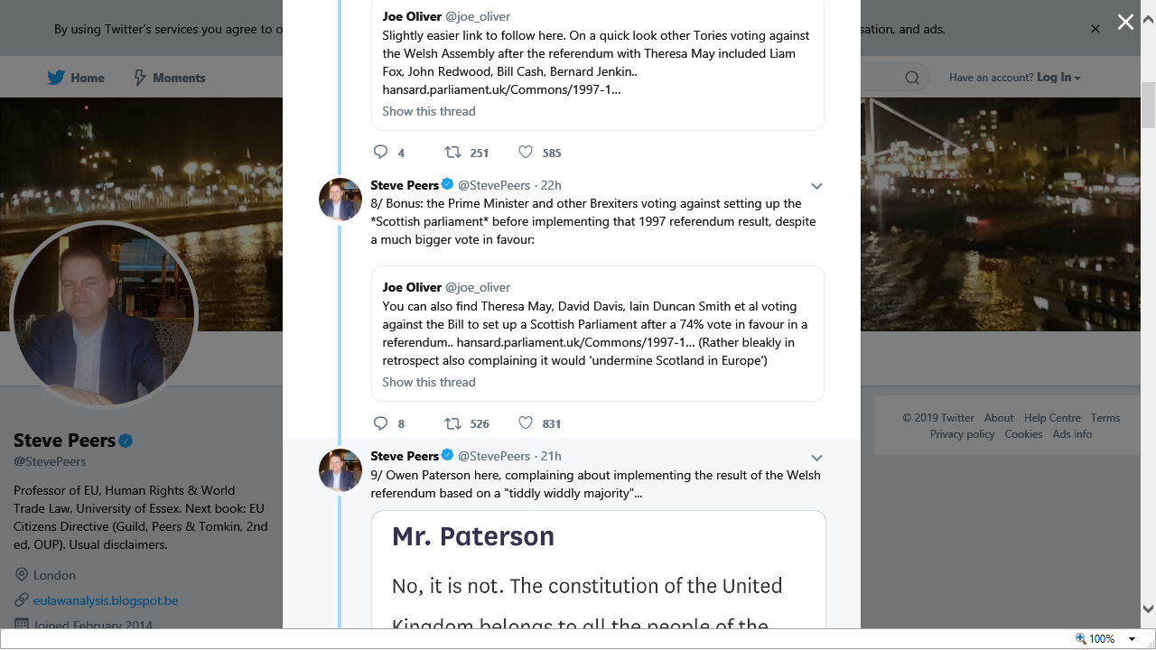Click reply icon with 4 replies

(381, 153)
